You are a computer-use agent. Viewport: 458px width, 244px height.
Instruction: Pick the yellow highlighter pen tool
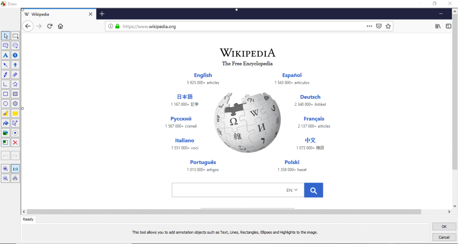click(5, 114)
